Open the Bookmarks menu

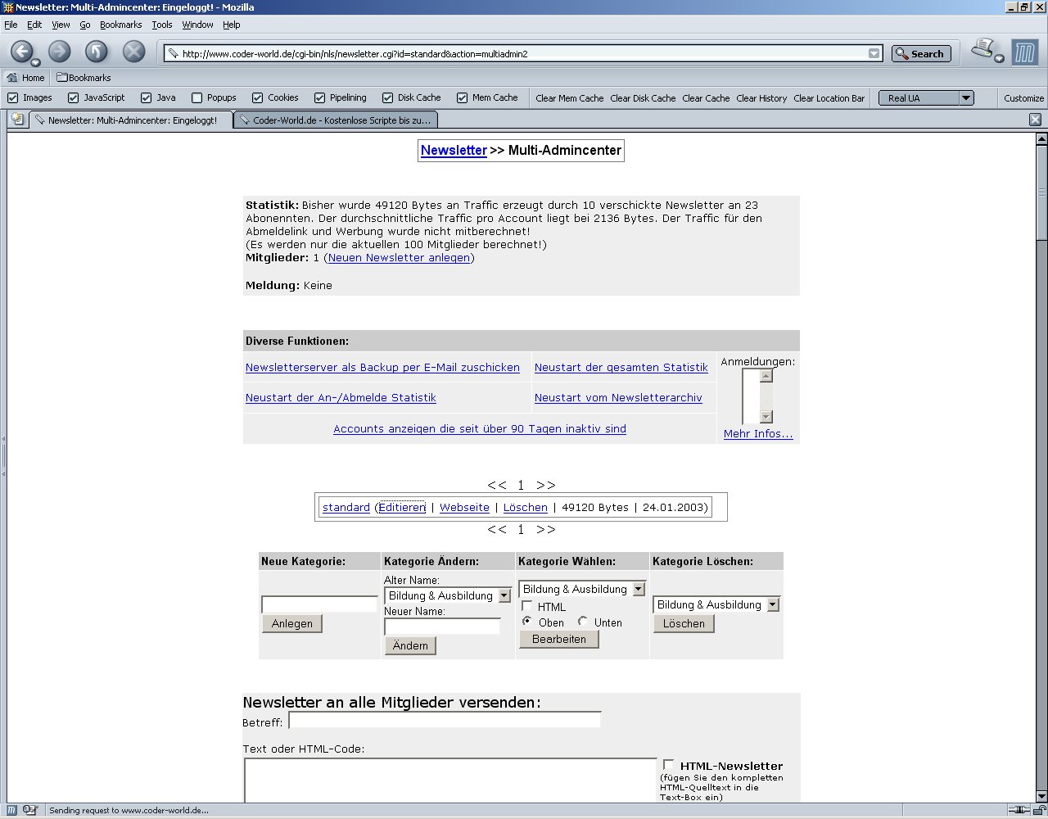click(x=121, y=25)
